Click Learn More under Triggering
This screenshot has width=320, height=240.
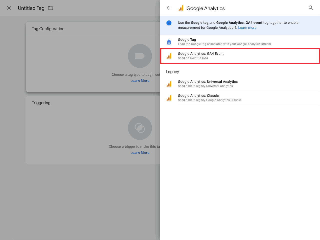pyautogui.click(x=140, y=152)
